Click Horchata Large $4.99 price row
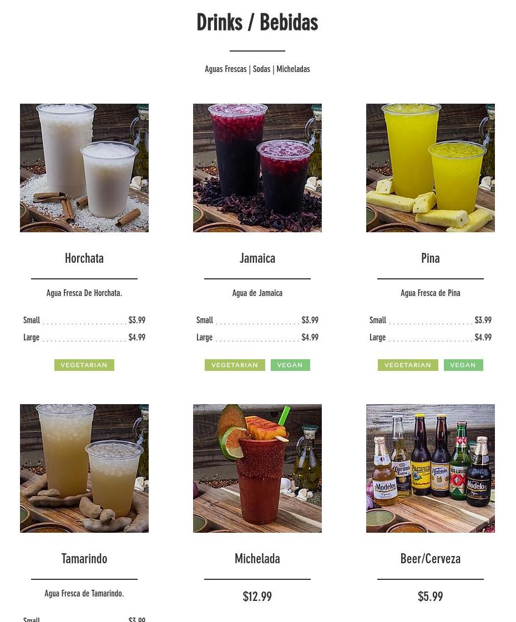This screenshot has width=516, height=622. point(84,337)
